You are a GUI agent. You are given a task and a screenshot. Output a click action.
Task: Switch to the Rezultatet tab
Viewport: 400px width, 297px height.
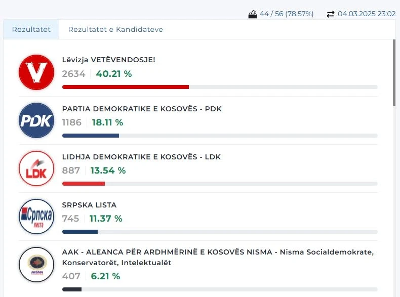coord(31,29)
